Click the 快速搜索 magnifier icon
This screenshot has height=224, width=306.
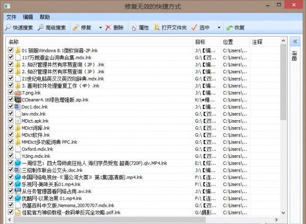pos(8,27)
